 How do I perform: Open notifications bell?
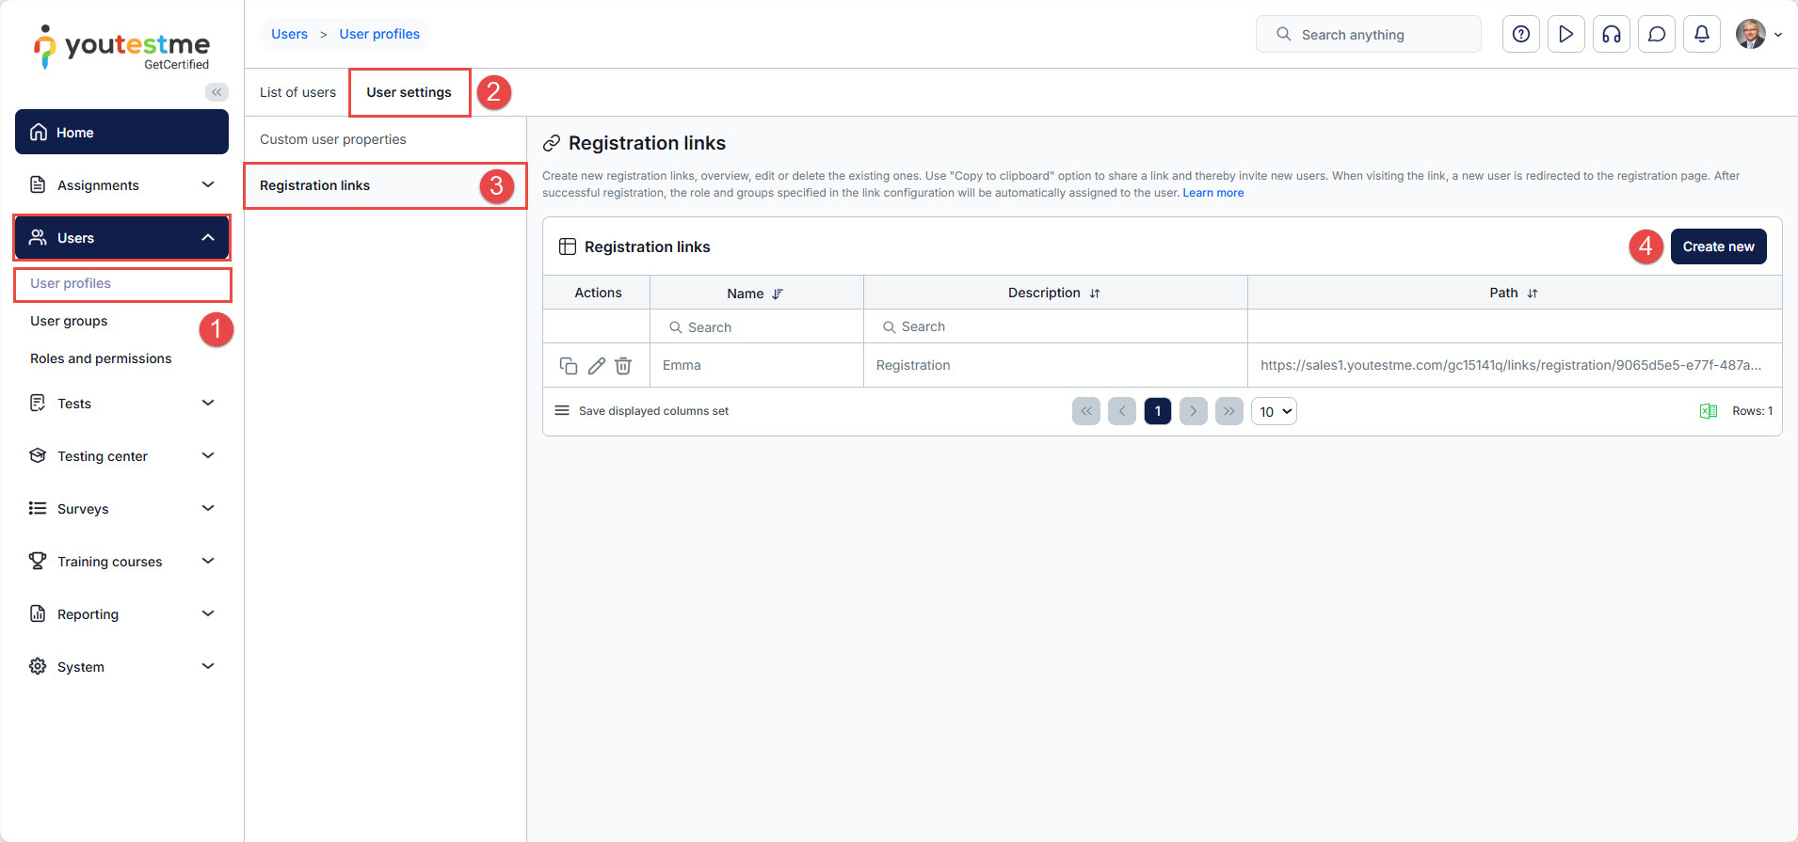coord(1701,35)
